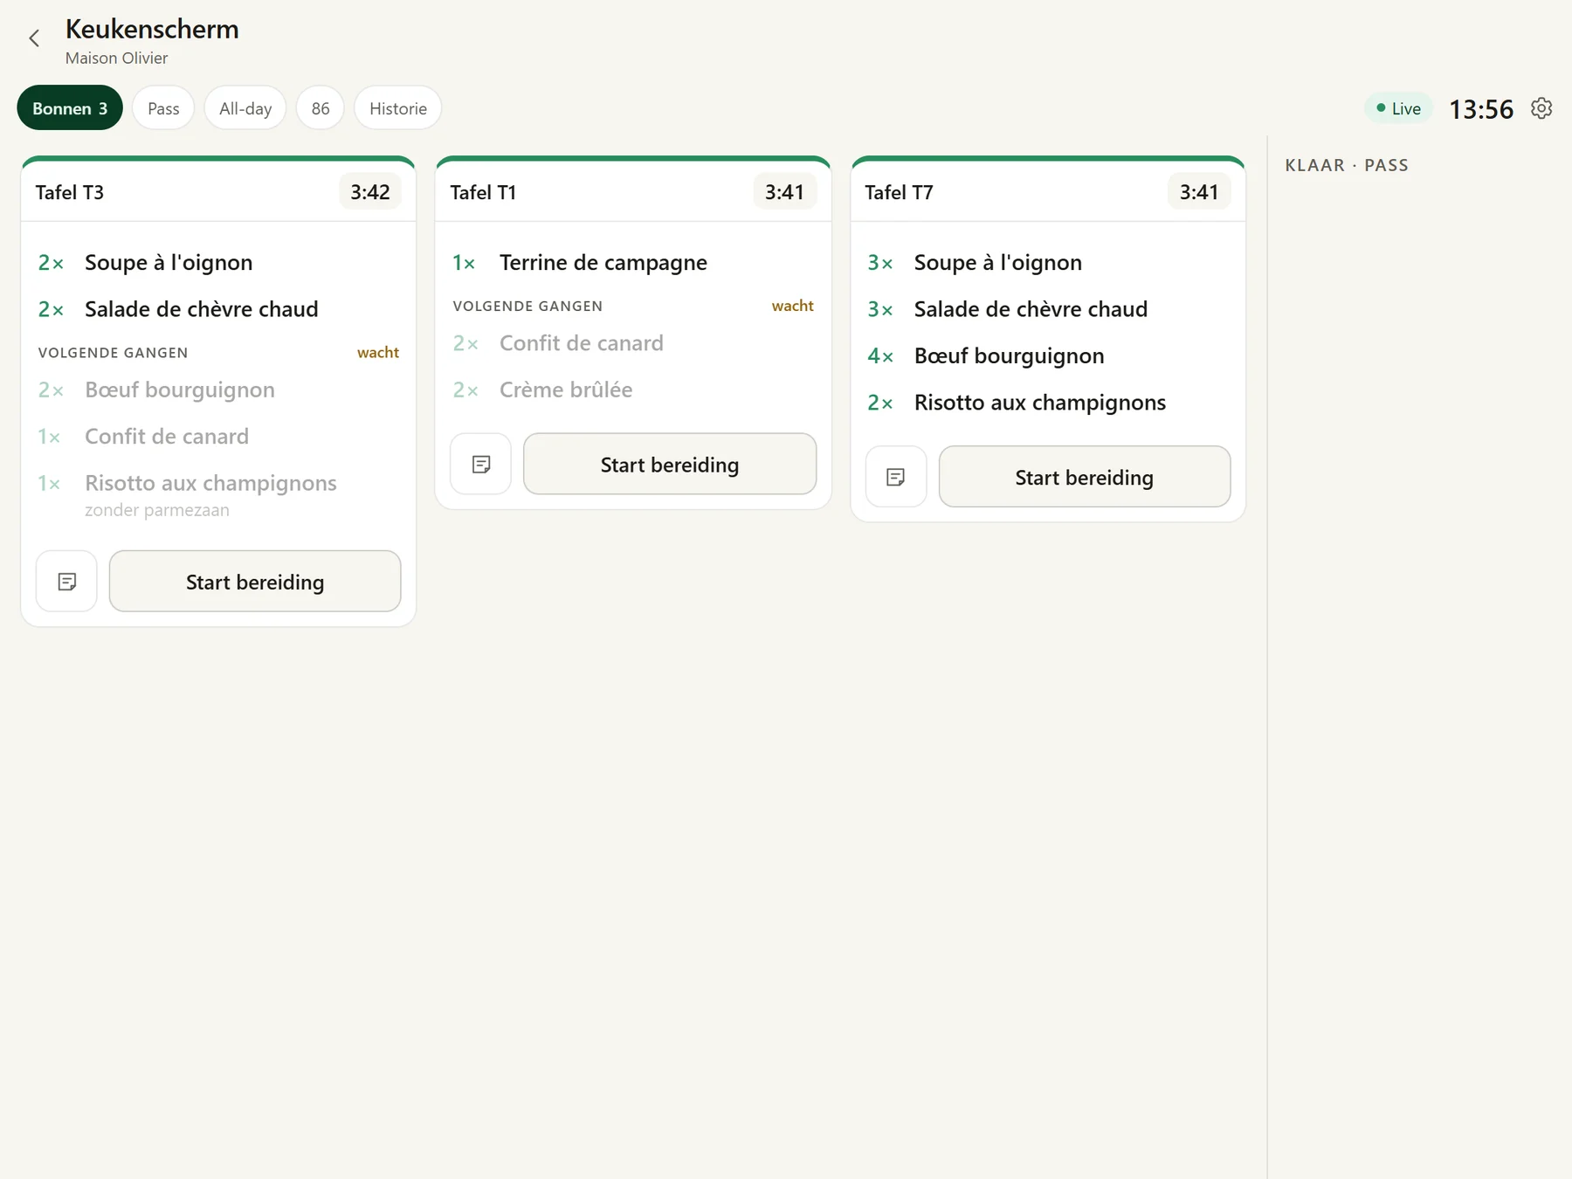Open the All-day tab
The image size is (1572, 1179).
[245, 108]
